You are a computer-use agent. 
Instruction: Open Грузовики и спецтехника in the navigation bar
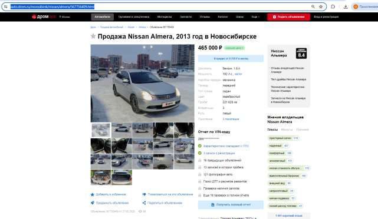(133, 17)
